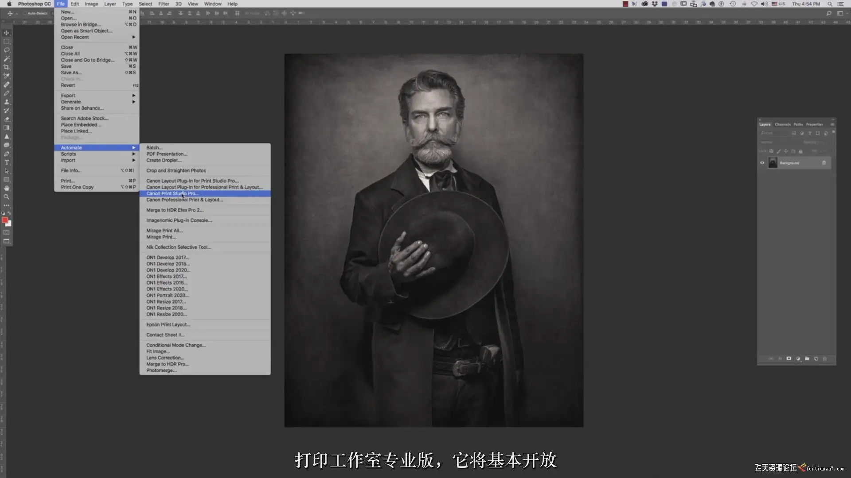Select the Horizontal Type tool
851x478 pixels.
point(6,162)
